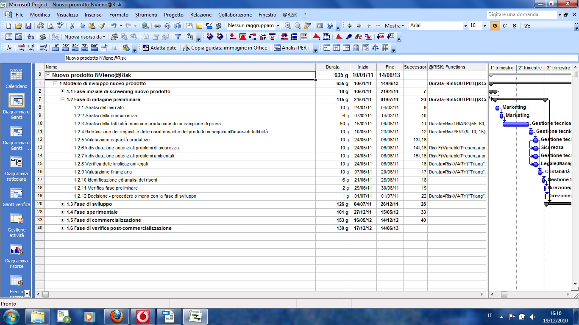Unlink tasks with the broken chain icon
This screenshot has width=579, height=325.
(x=167, y=26)
